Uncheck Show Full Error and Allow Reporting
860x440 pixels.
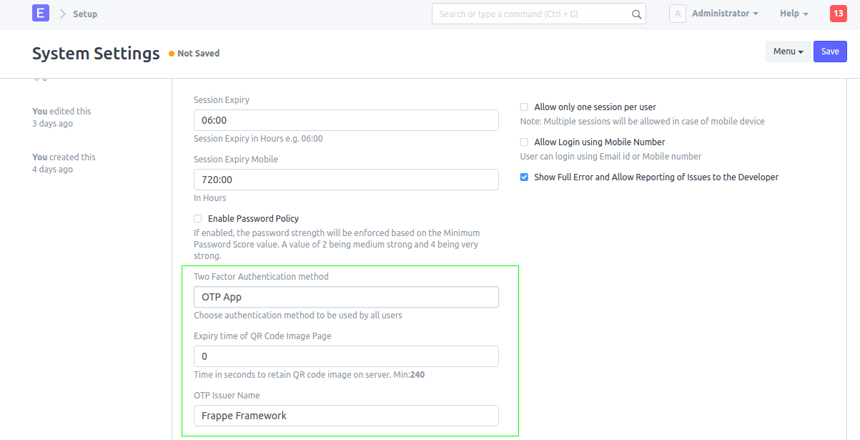[x=524, y=177]
